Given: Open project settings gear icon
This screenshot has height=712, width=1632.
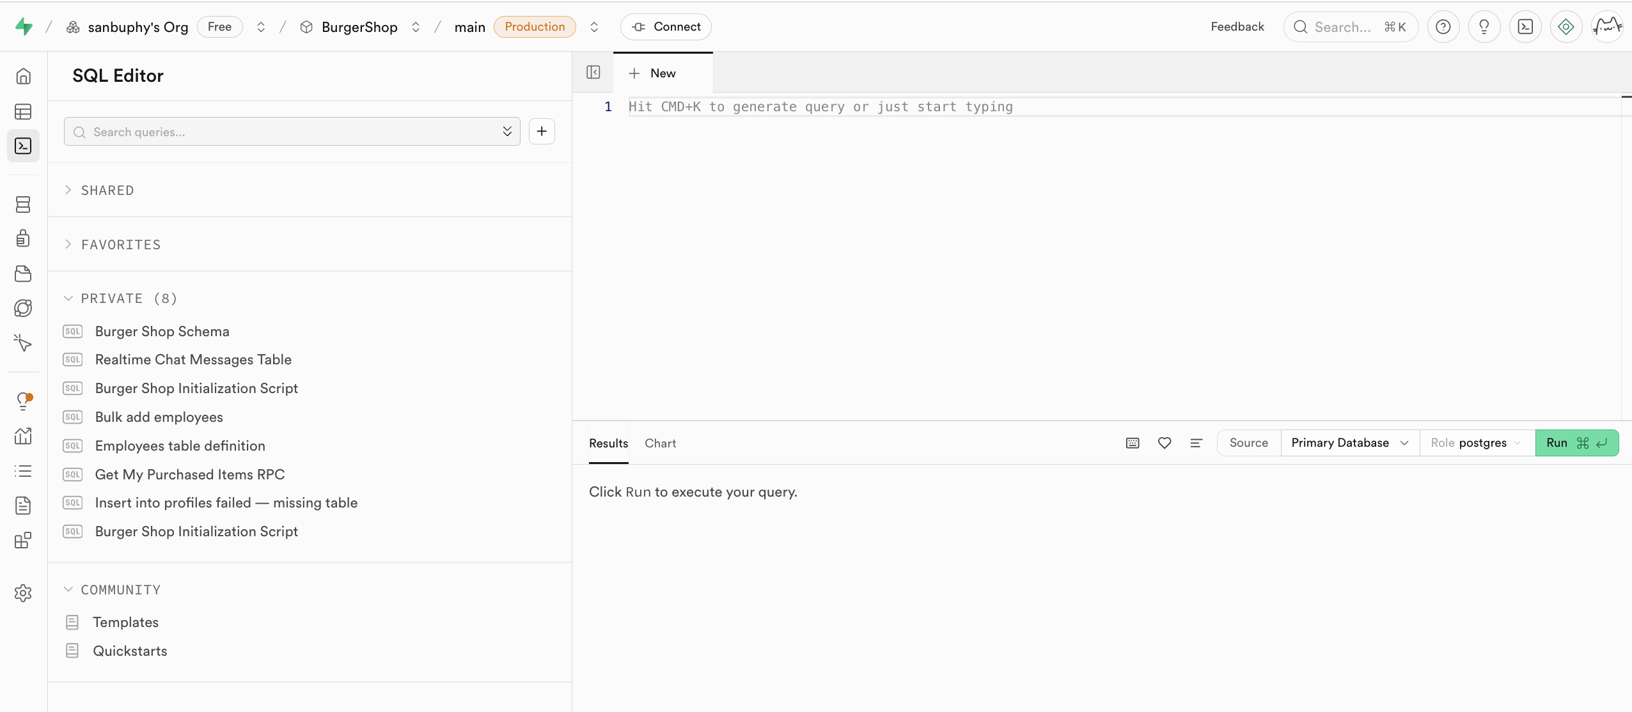Looking at the screenshot, I should 23,593.
